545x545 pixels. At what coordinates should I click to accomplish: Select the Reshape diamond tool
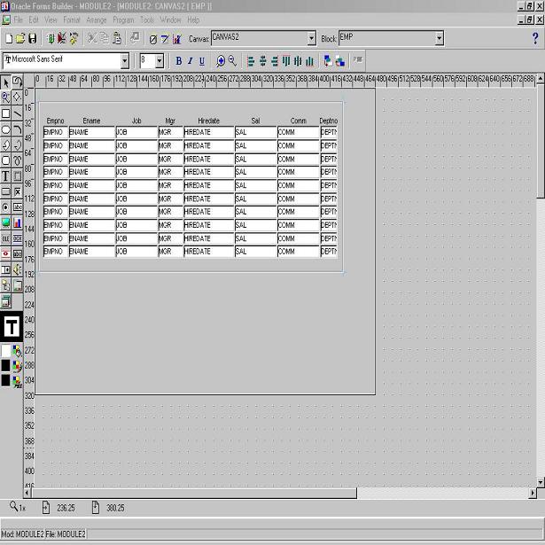point(18,97)
